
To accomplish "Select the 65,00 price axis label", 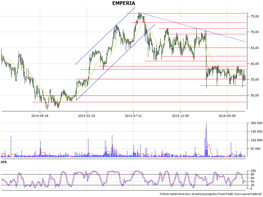I will point(255,48).
